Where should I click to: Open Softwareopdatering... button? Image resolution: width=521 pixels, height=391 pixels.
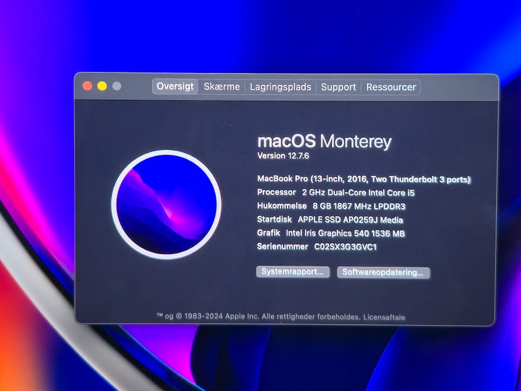(383, 272)
